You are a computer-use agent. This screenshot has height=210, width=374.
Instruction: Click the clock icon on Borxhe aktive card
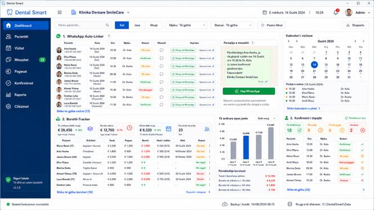pos(129,128)
